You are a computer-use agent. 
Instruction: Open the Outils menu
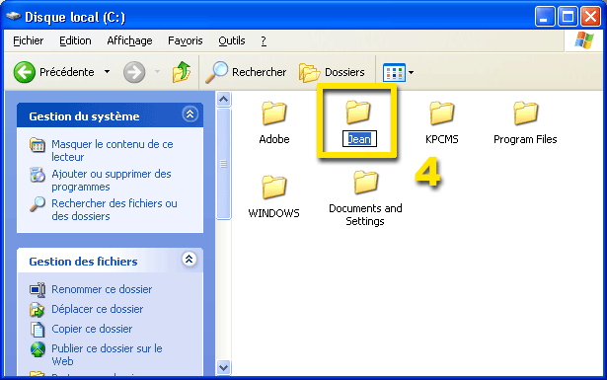[232, 40]
